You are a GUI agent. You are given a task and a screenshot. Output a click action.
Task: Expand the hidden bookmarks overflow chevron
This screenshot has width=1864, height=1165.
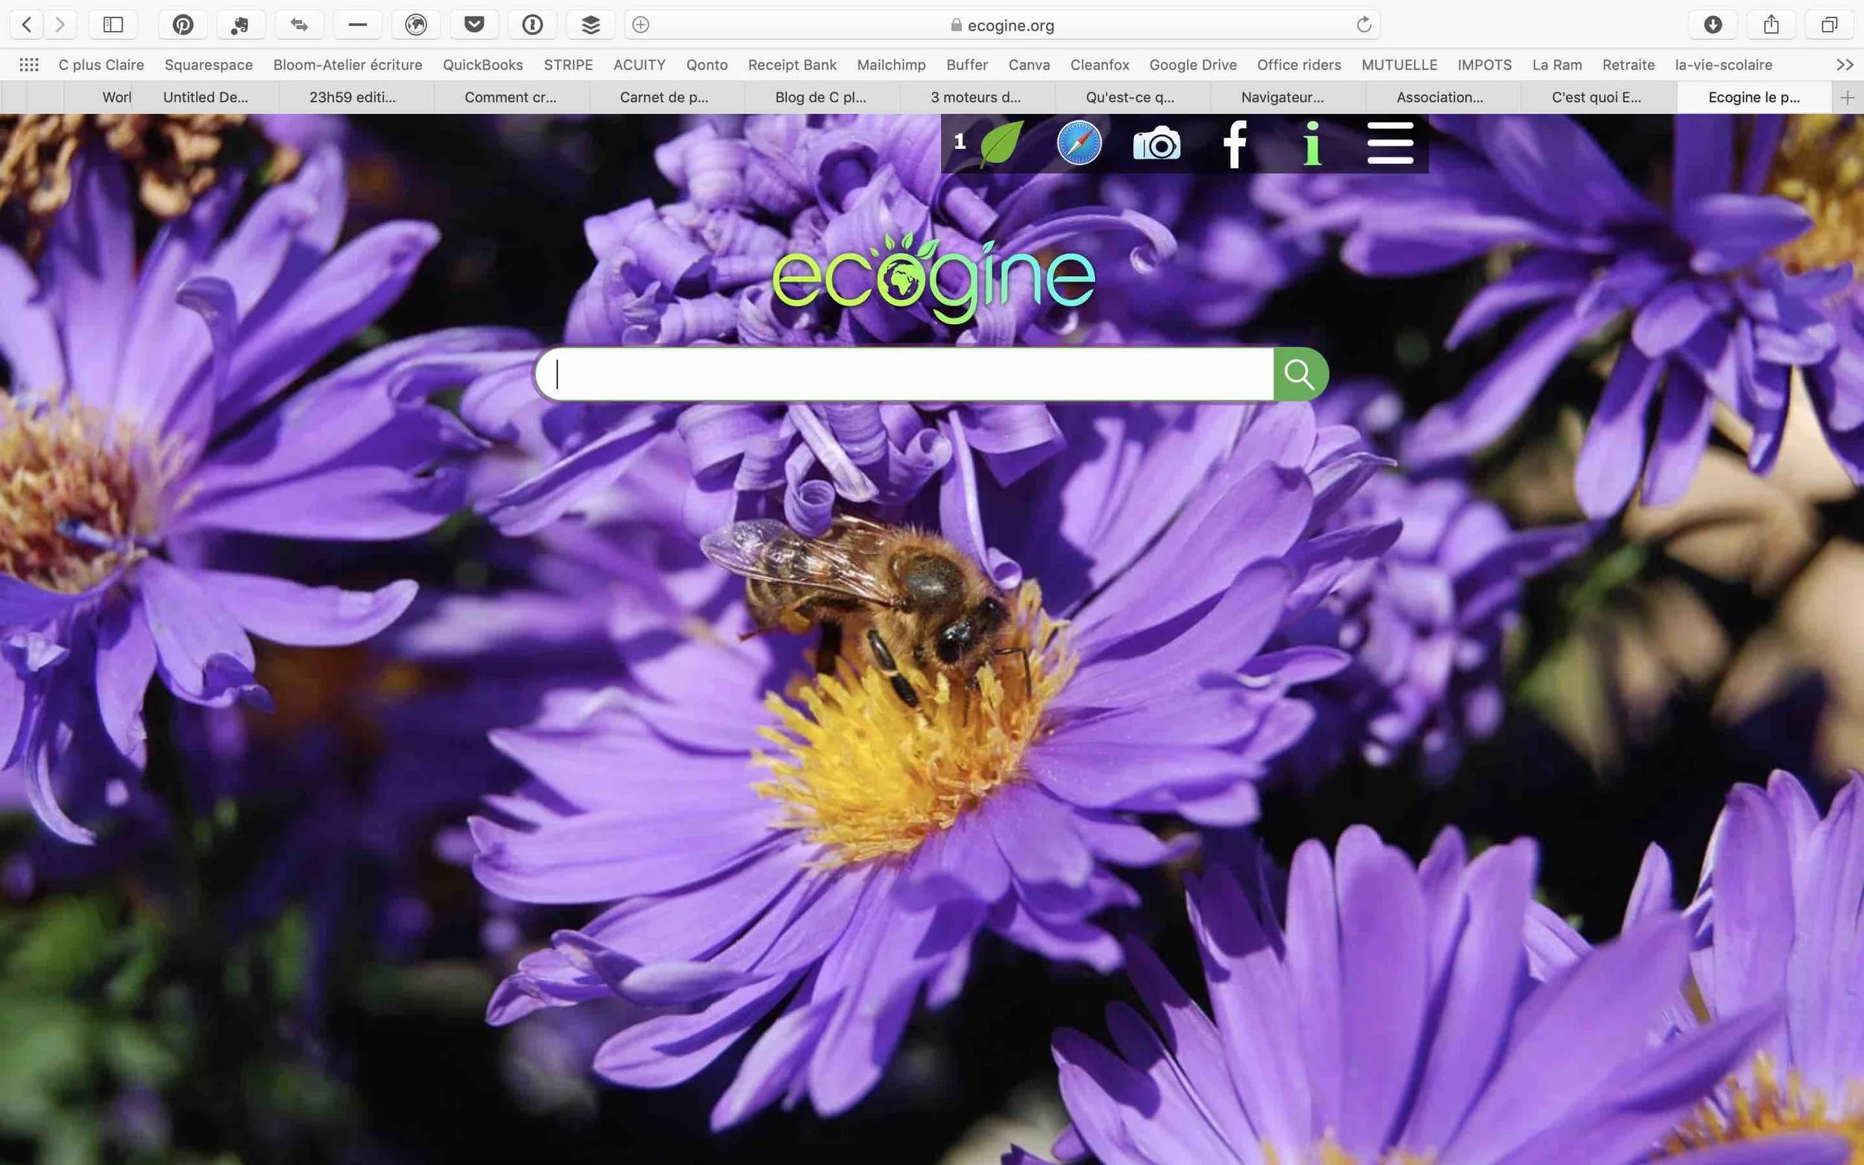click(1845, 65)
